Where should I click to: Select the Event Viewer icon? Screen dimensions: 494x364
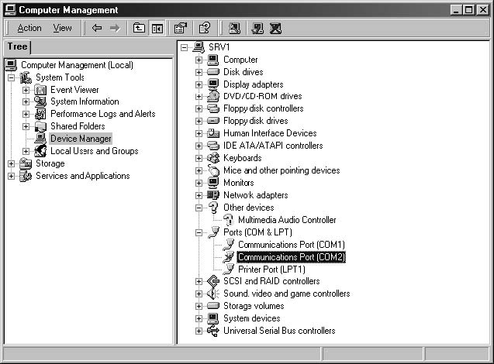[40, 90]
